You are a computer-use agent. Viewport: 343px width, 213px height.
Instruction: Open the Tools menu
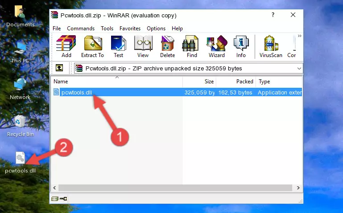point(107,29)
